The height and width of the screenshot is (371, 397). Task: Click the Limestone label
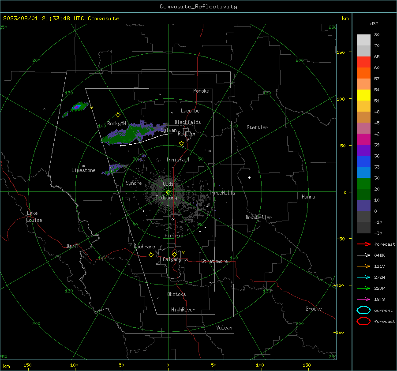click(83, 170)
